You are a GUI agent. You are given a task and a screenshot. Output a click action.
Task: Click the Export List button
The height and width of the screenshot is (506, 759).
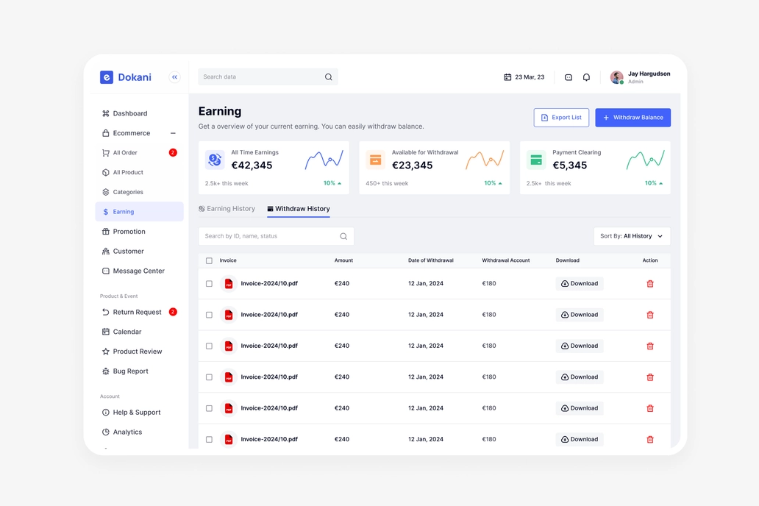click(561, 118)
